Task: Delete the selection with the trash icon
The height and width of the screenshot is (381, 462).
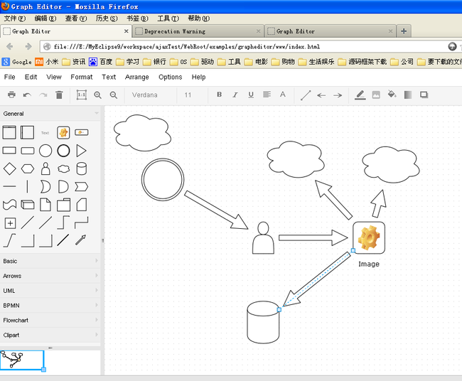Action: tap(59, 95)
